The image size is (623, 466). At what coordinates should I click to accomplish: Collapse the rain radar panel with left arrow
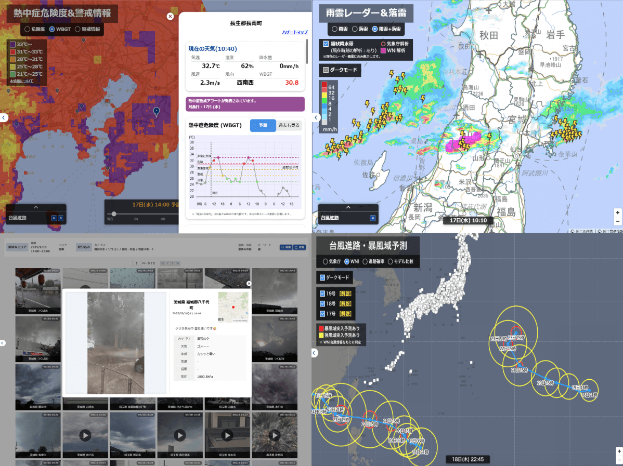(x=315, y=117)
